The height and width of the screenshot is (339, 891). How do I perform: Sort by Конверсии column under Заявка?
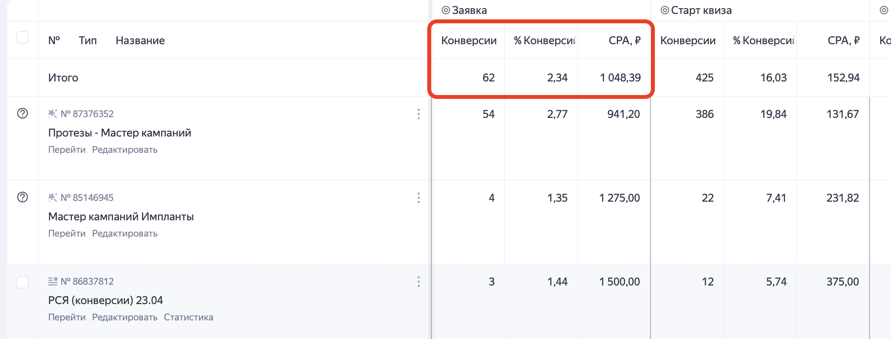pyautogui.click(x=469, y=40)
